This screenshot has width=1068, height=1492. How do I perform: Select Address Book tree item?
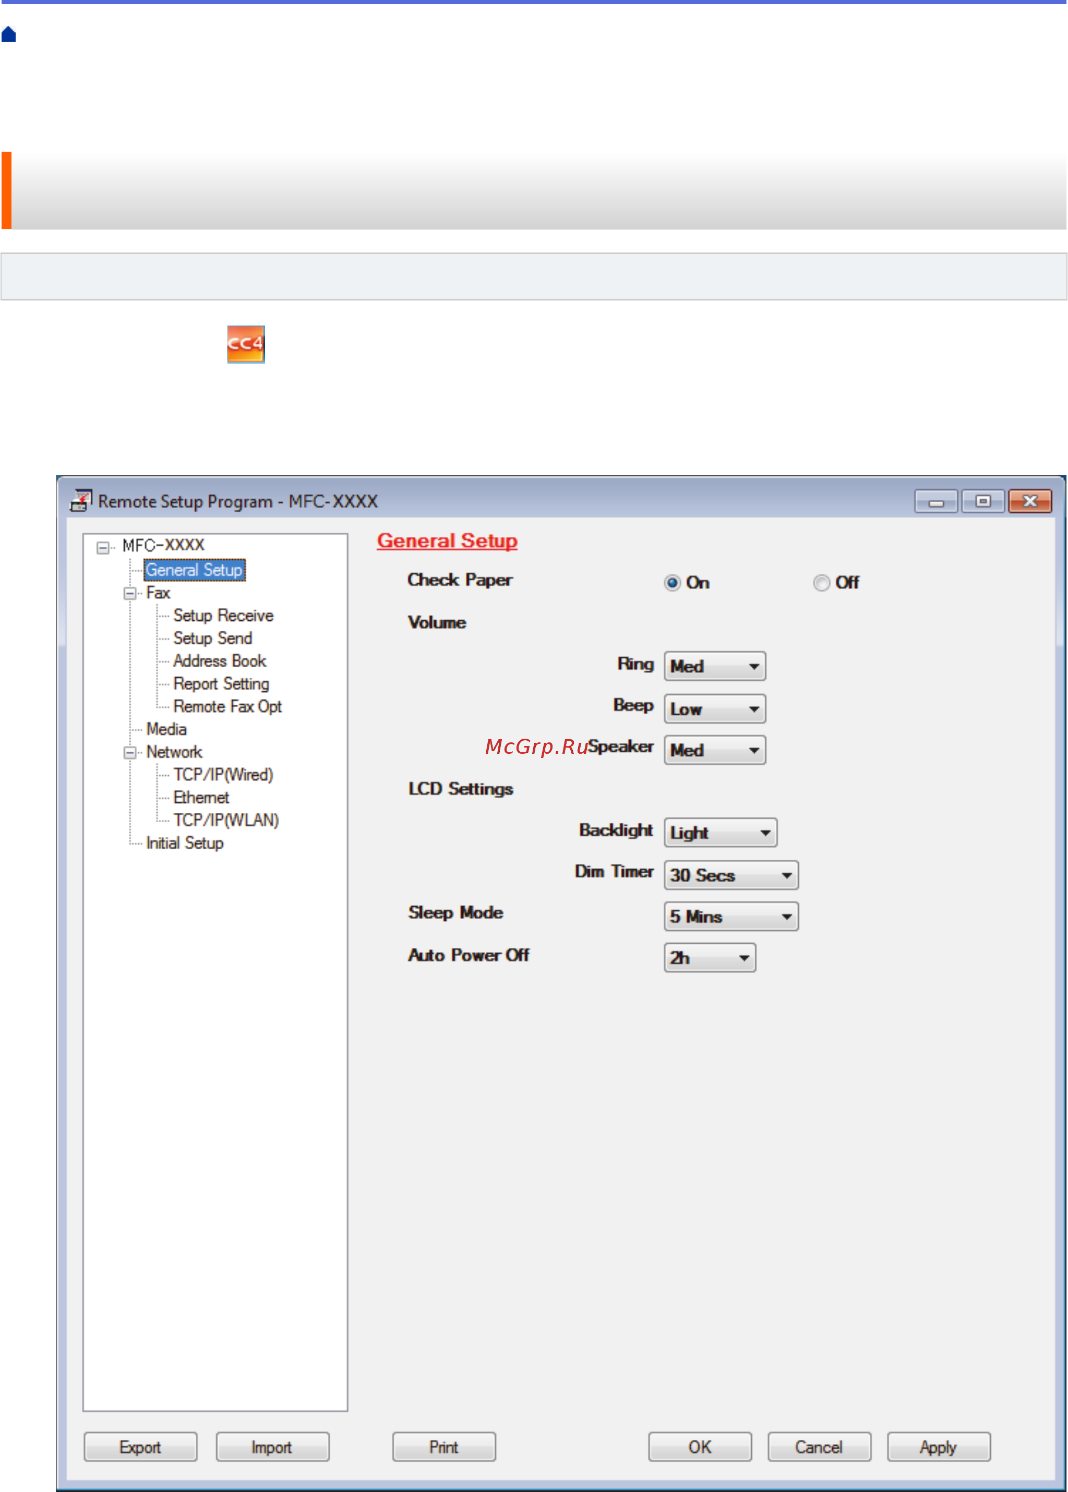point(219,661)
